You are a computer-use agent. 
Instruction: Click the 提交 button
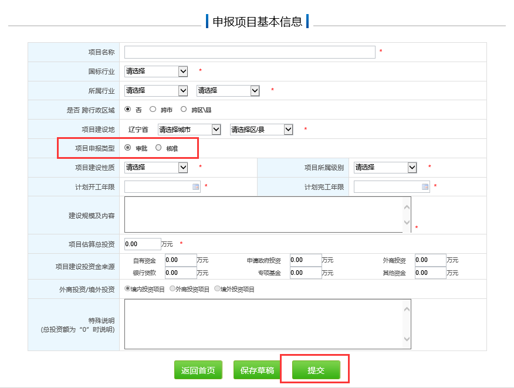[x=316, y=370]
